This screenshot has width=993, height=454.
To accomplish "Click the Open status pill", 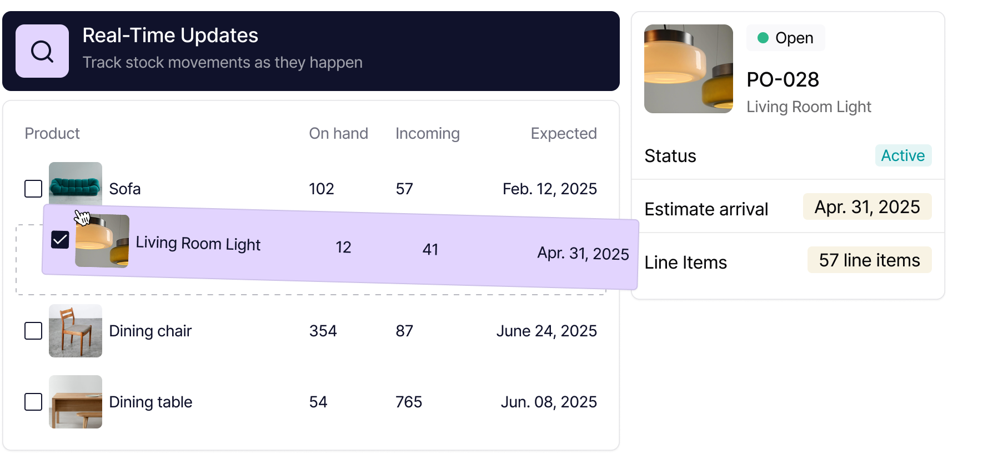I will coord(785,38).
